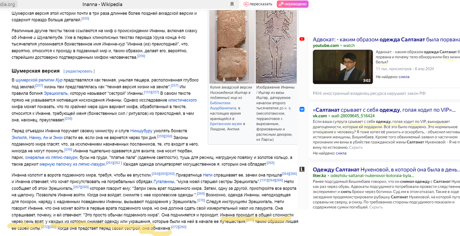Click footnote reference [263]

click(271, 163)
